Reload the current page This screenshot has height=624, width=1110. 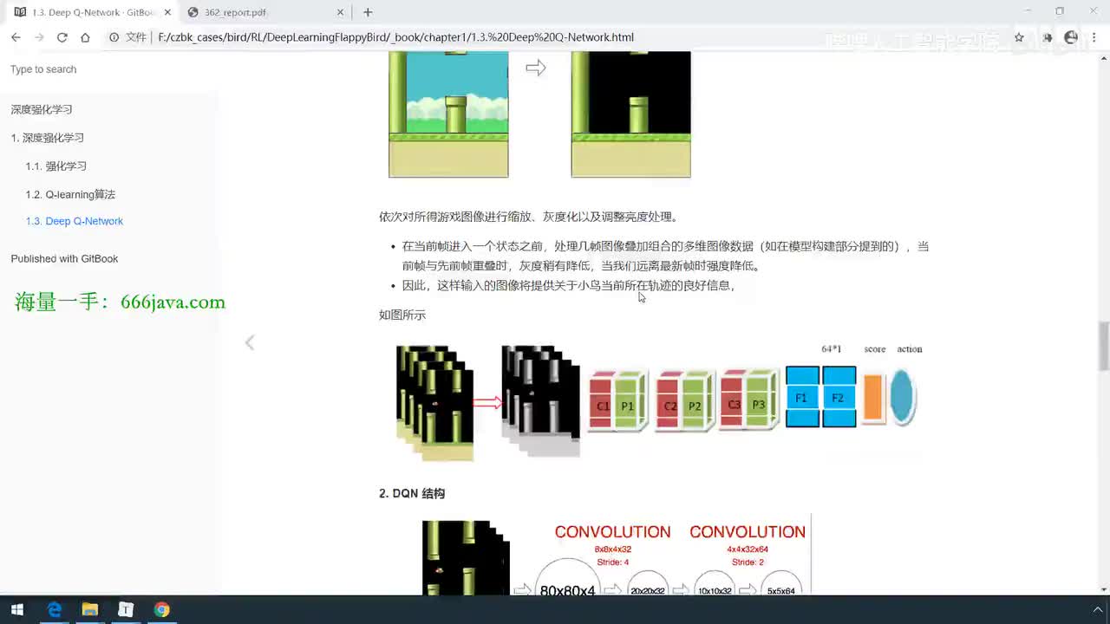pyautogui.click(x=62, y=37)
